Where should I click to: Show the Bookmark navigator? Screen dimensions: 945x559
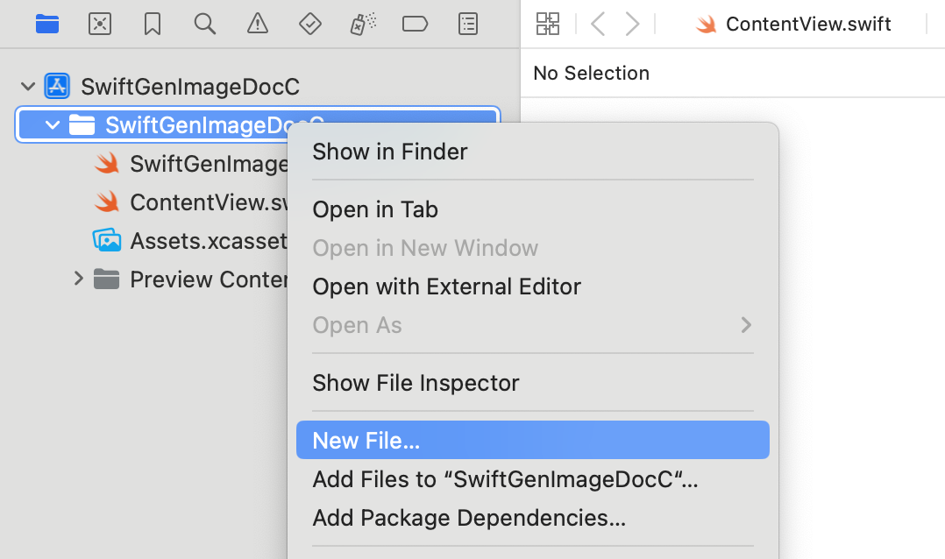153,24
